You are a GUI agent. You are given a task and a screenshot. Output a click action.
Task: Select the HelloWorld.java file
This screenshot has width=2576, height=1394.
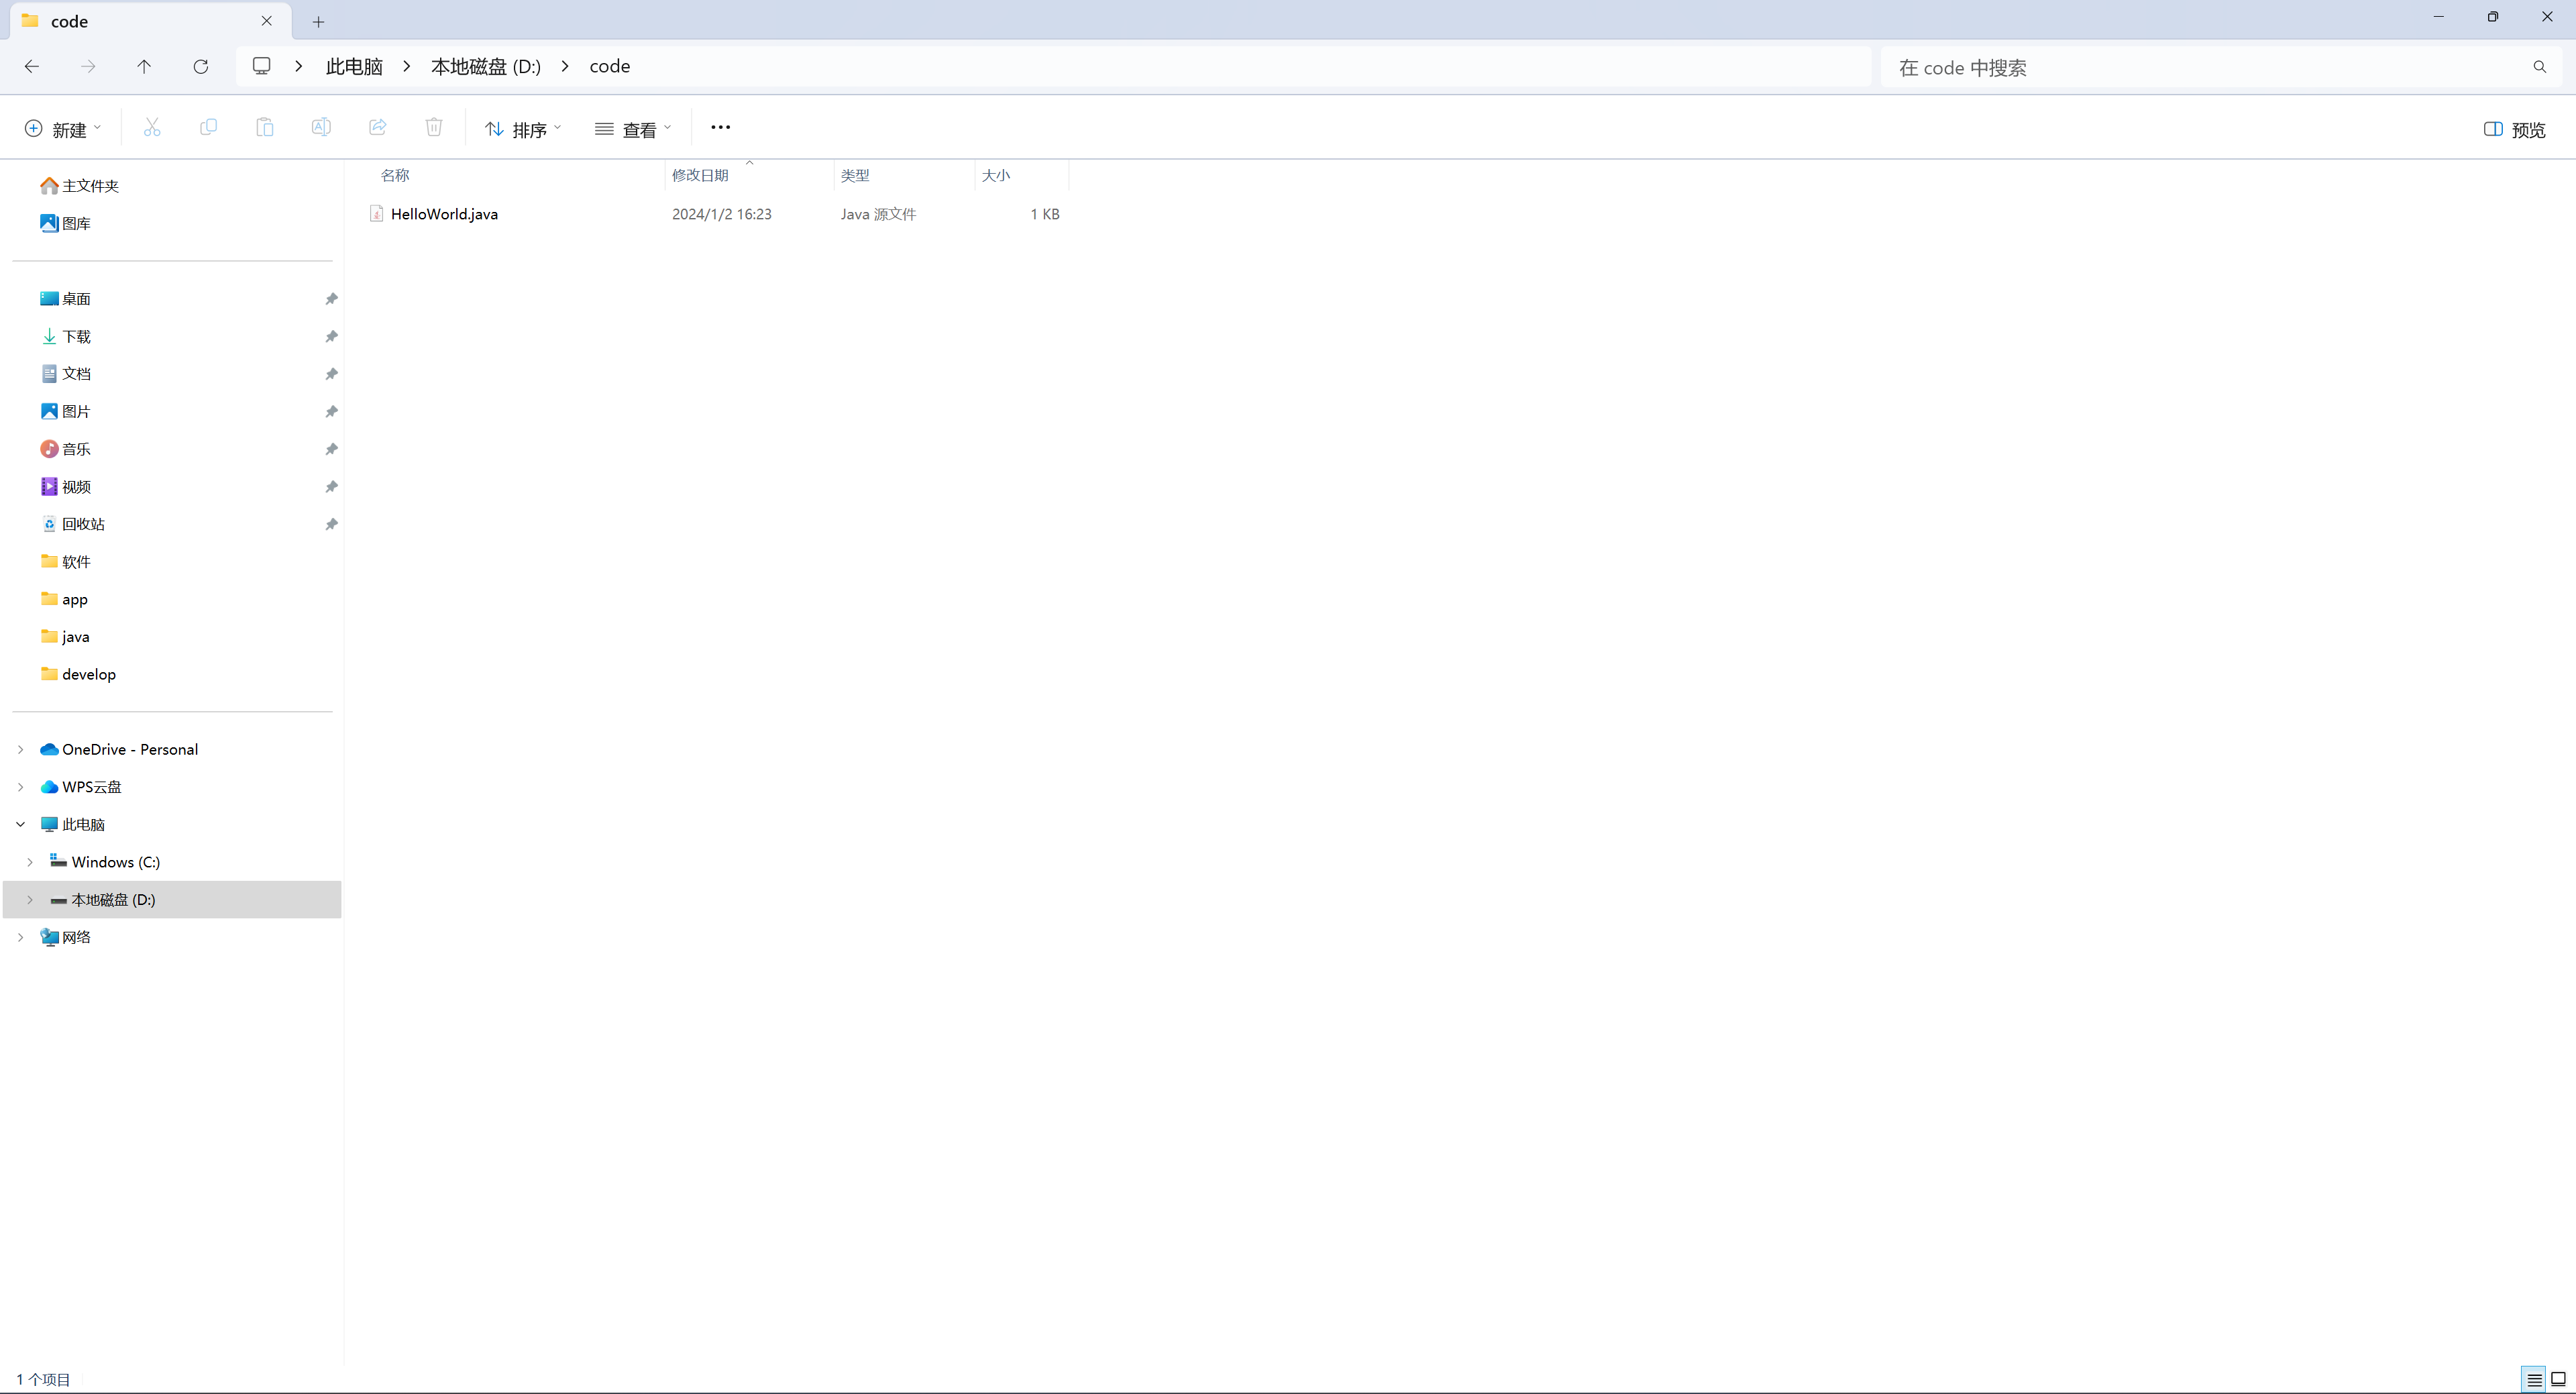pos(444,214)
